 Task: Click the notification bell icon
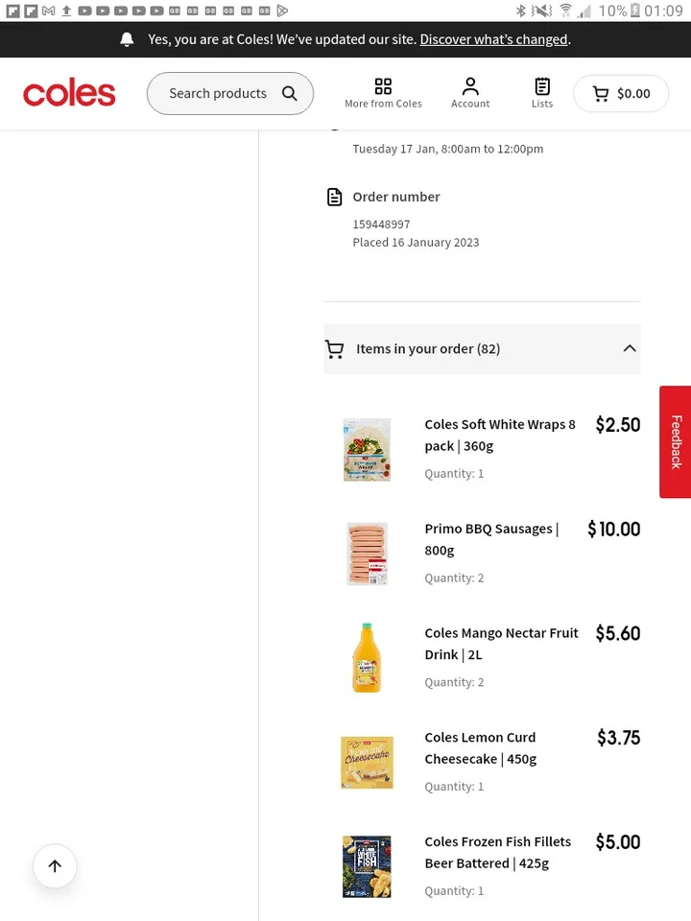(127, 39)
